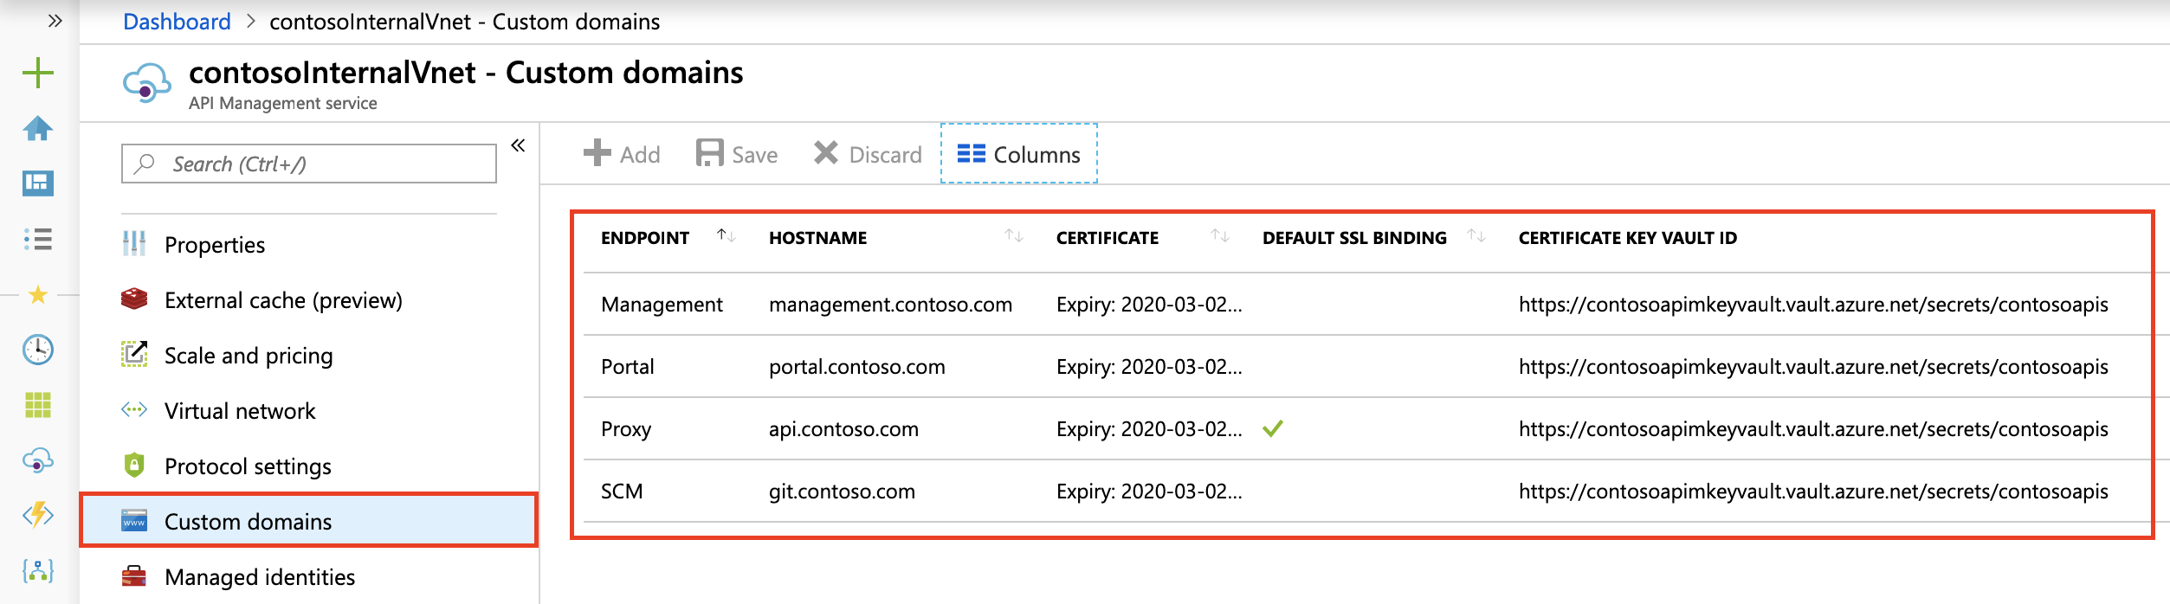Open the Columns chooser
Screen dimensions: 2170x604
pyautogui.click(x=1019, y=154)
